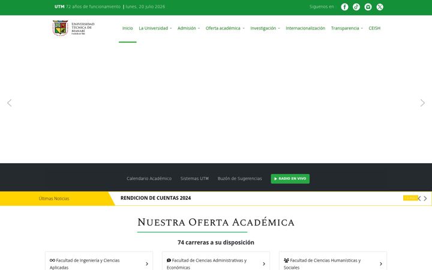Screen dimensions: 432x270
Task: Open the UTM Facebook page icon
Action: click(344, 7)
